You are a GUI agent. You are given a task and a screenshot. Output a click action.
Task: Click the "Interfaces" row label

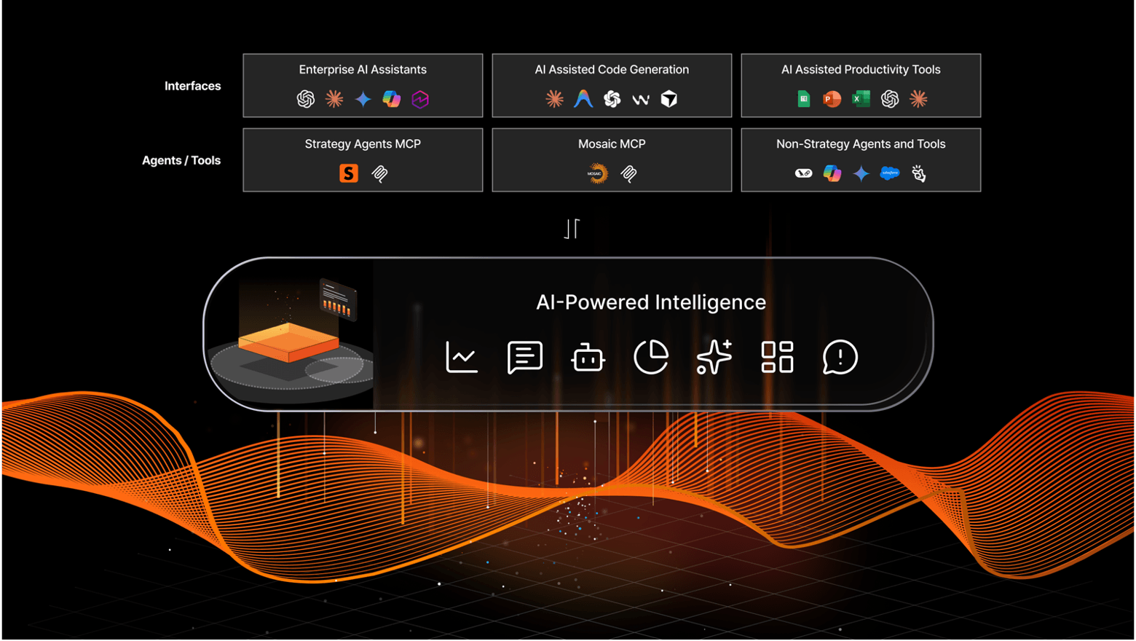(x=192, y=86)
